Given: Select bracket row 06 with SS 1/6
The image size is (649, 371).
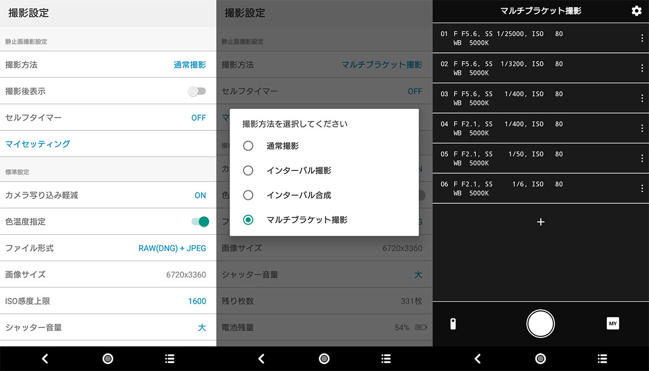Looking at the screenshot, I should pos(541,188).
